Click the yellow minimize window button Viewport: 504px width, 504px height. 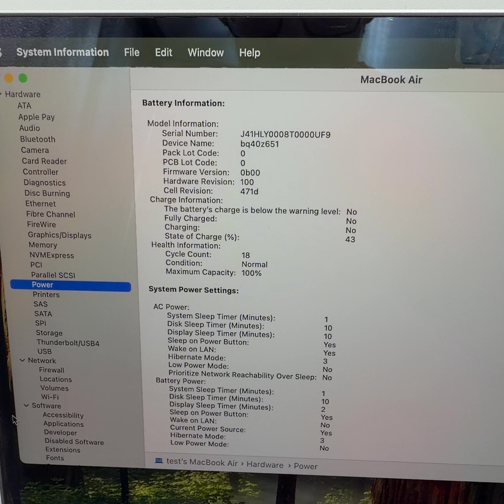pos(9,78)
